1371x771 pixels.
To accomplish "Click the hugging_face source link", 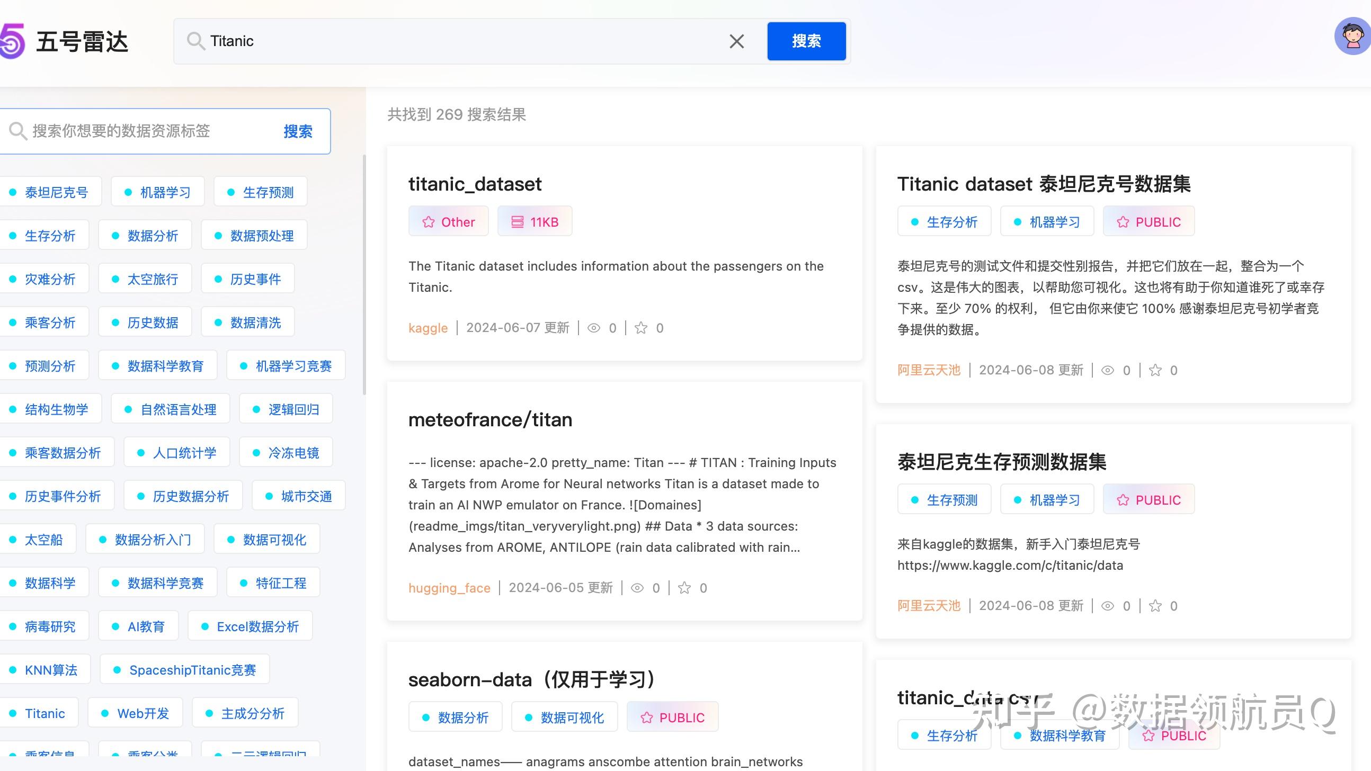I will 449,588.
